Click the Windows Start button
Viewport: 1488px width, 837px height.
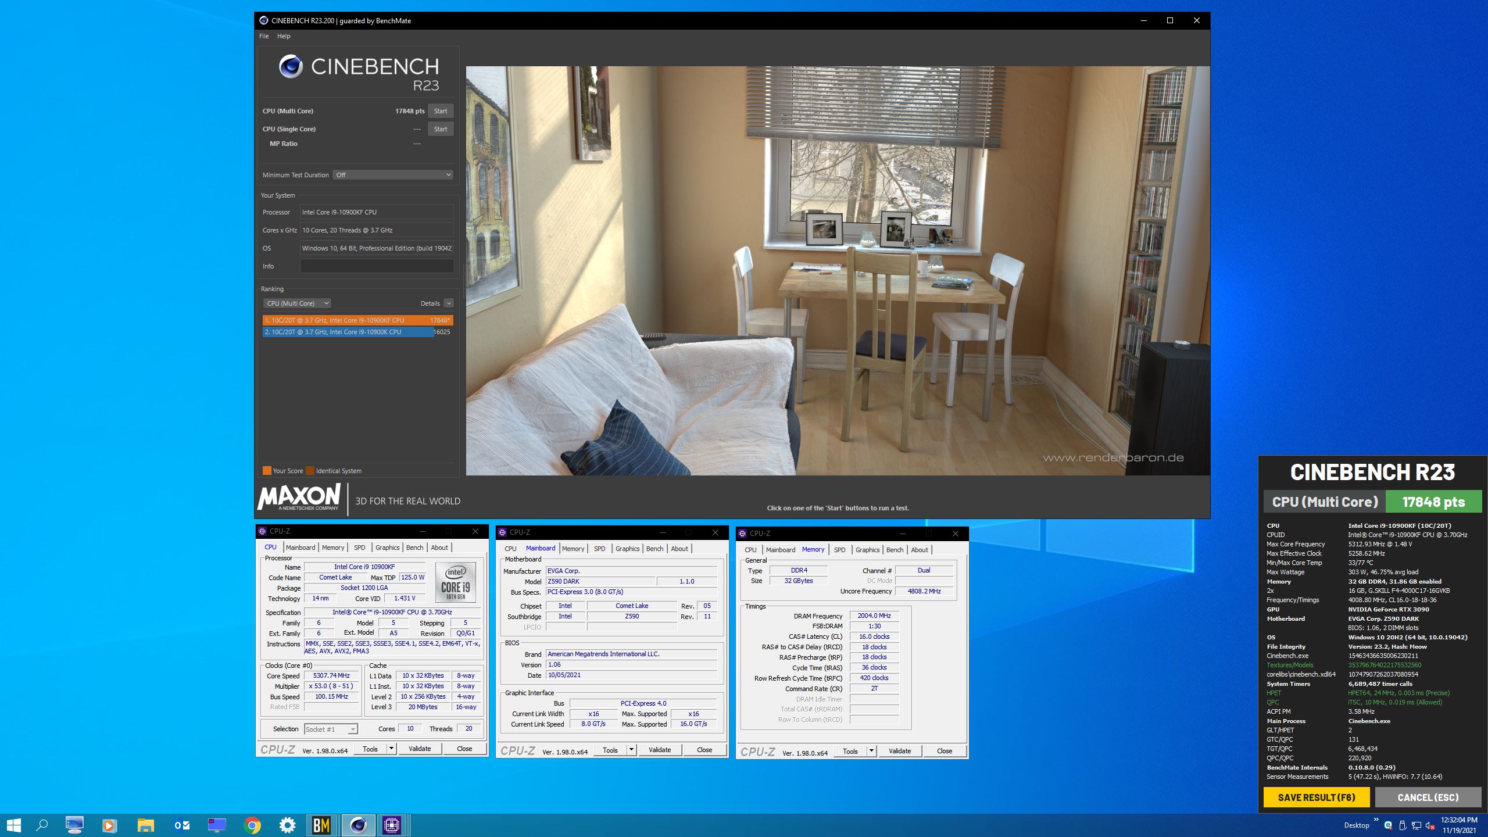tap(13, 825)
